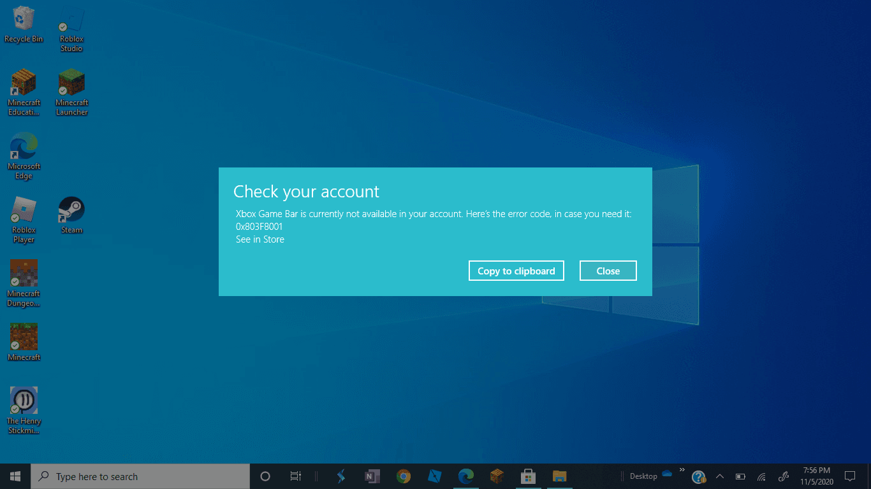This screenshot has width=871, height=489.
Task: Open Task View on the taskbar
Action: click(x=296, y=476)
